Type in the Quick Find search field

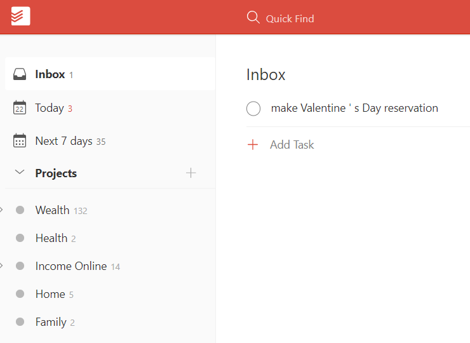[x=290, y=18]
